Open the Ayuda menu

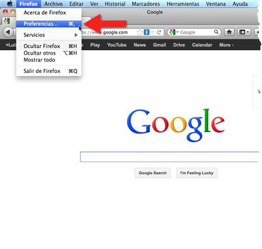240,4
